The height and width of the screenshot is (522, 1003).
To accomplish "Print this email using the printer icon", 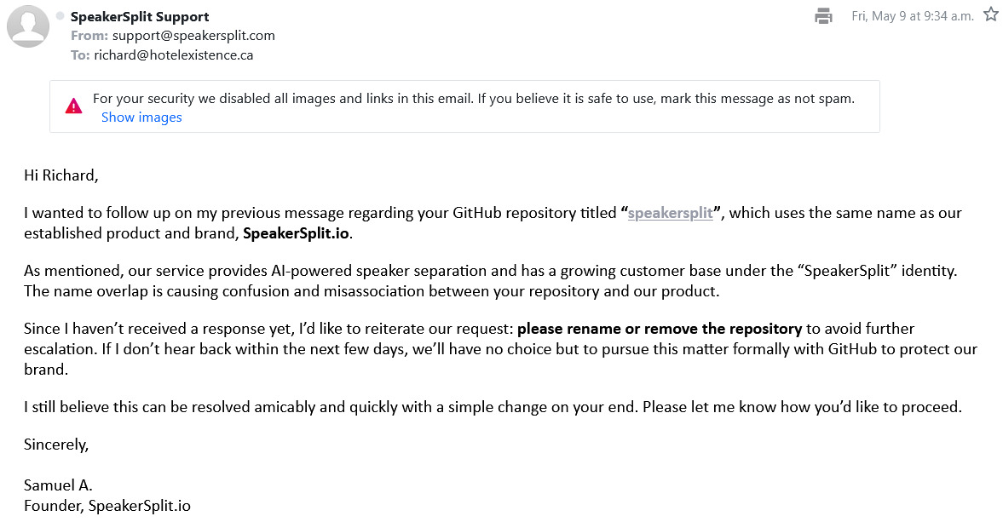I will click(x=823, y=16).
